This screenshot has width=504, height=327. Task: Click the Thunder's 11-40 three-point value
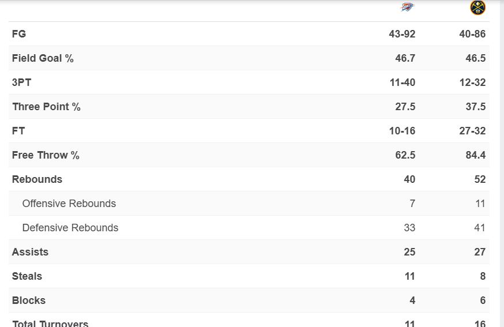pos(402,82)
